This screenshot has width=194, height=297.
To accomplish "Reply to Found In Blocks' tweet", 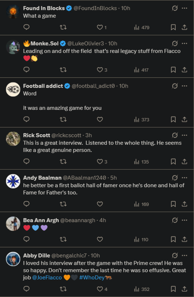I will [27, 27].
